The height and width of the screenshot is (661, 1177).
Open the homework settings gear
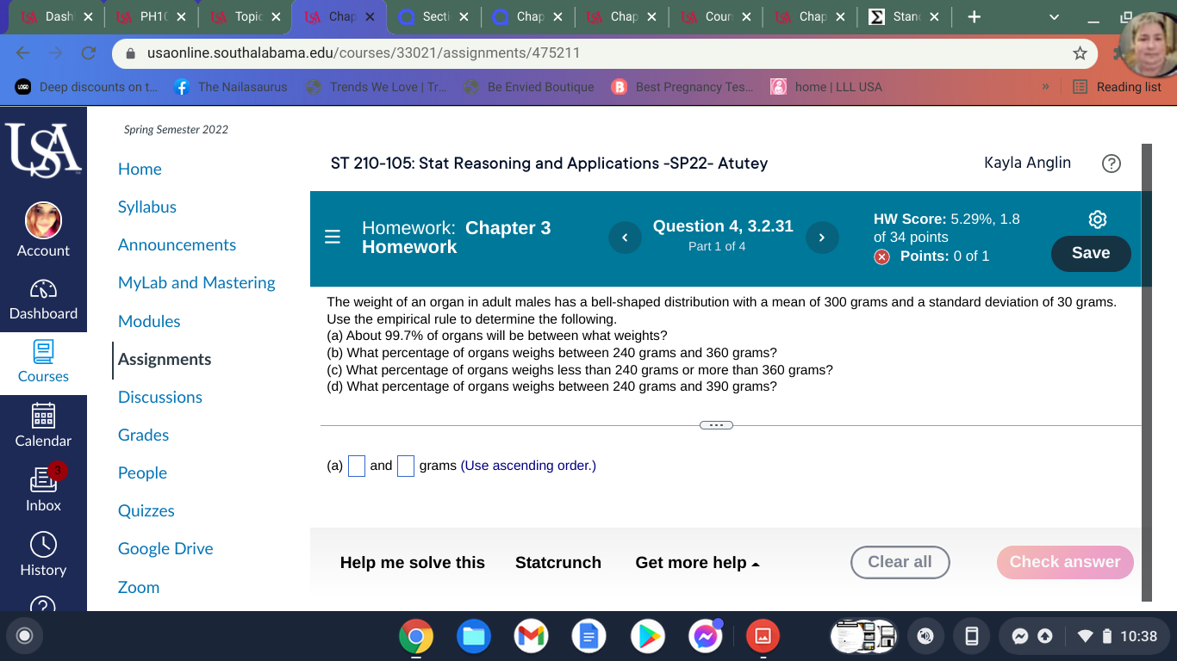pyautogui.click(x=1097, y=219)
